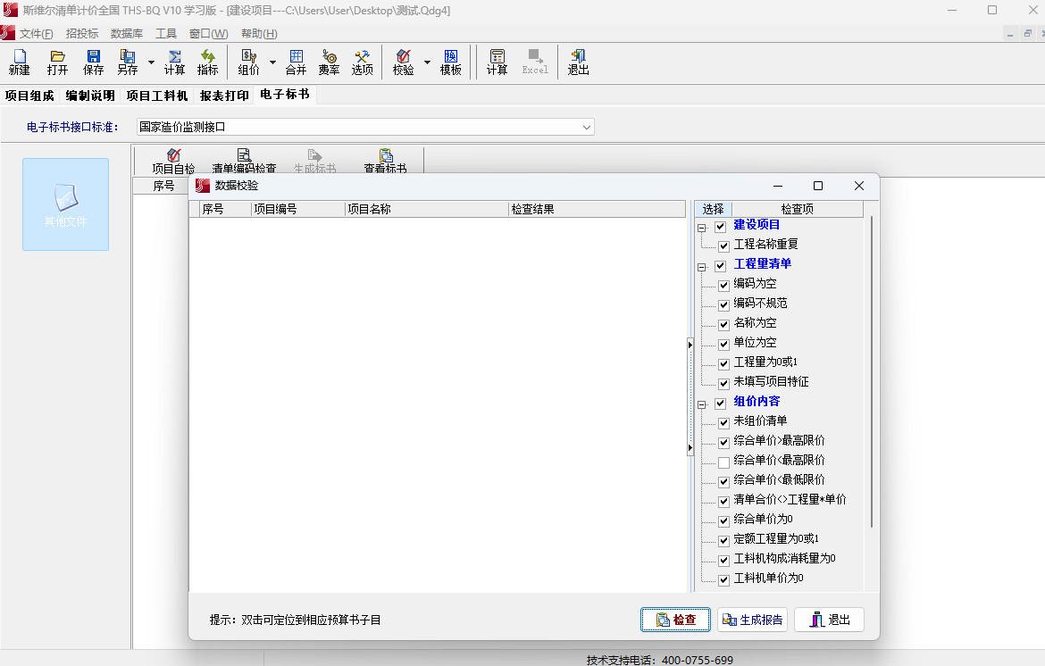Image resolution: width=1045 pixels, height=666 pixels.
Task: Open the 模板 template tool
Action: [x=450, y=62]
